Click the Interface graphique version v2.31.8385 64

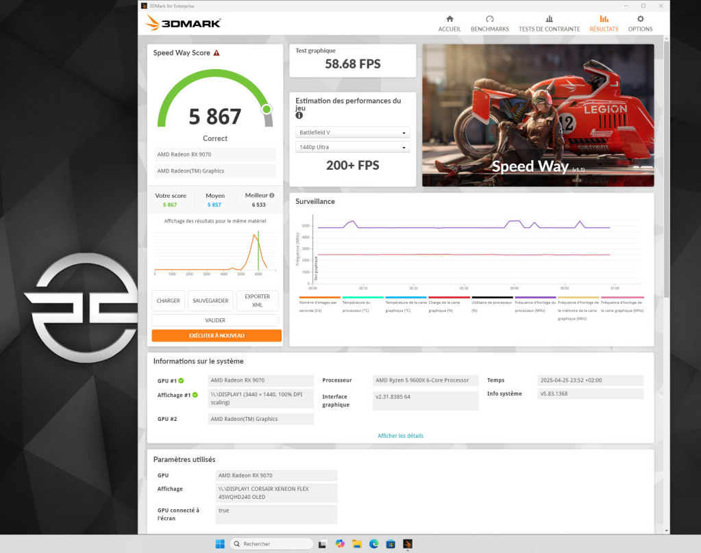coord(426,400)
